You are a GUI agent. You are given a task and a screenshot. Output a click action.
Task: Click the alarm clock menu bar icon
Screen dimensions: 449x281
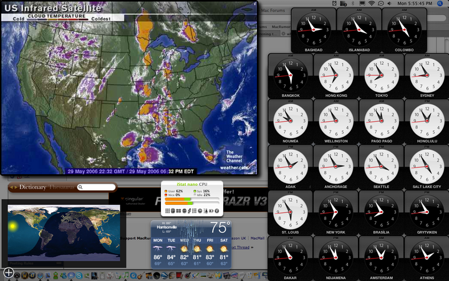(x=334, y=3)
